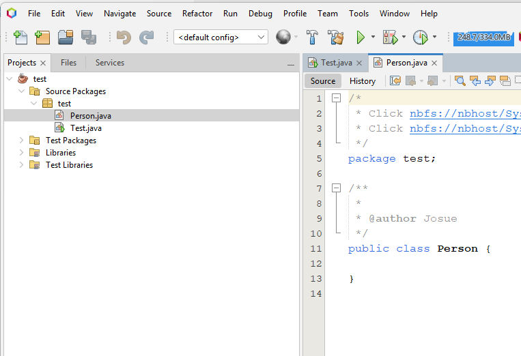The image size is (521, 356).
Task: Expand the Test Packages node
Action: (21, 140)
